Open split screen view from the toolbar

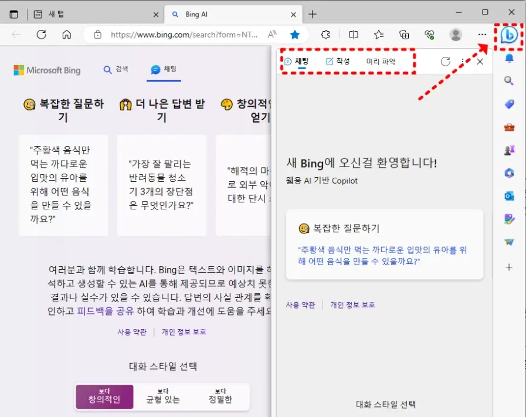[352, 35]
